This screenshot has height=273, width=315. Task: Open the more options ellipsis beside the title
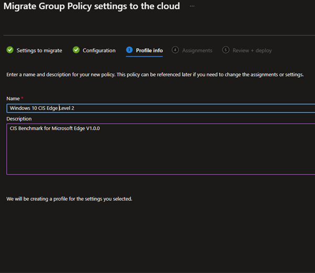(193, 6)
